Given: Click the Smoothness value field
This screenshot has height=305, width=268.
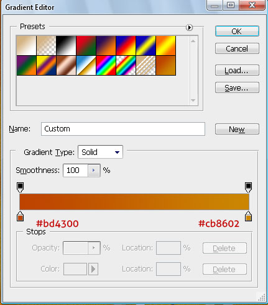Looking at the screenshot, I should point(75,170).
